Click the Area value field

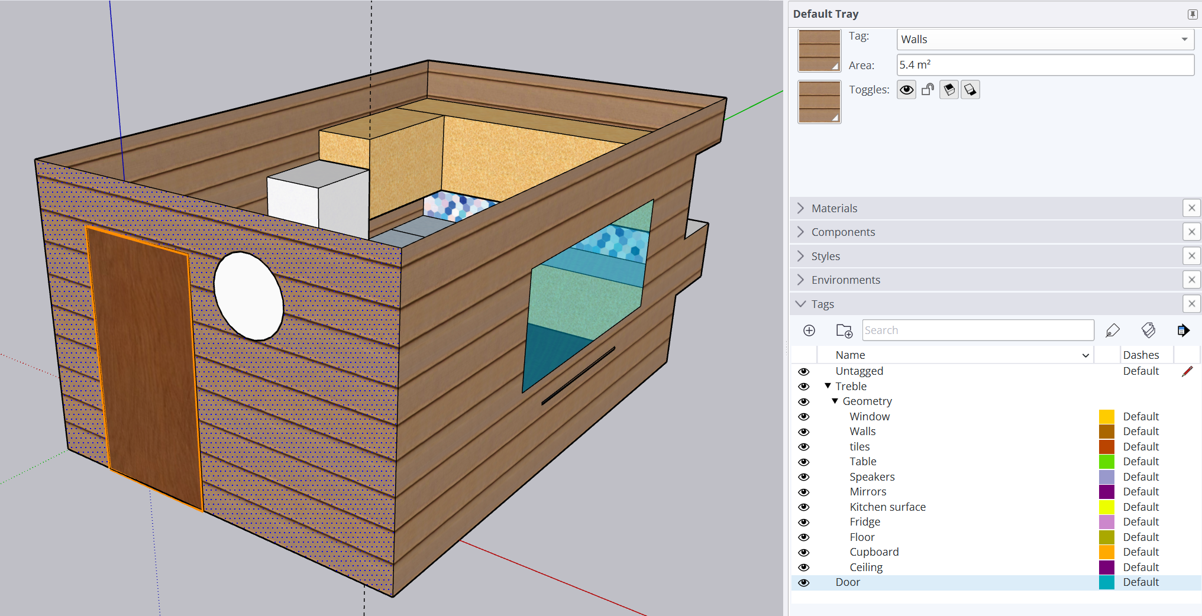point(1045,65)
